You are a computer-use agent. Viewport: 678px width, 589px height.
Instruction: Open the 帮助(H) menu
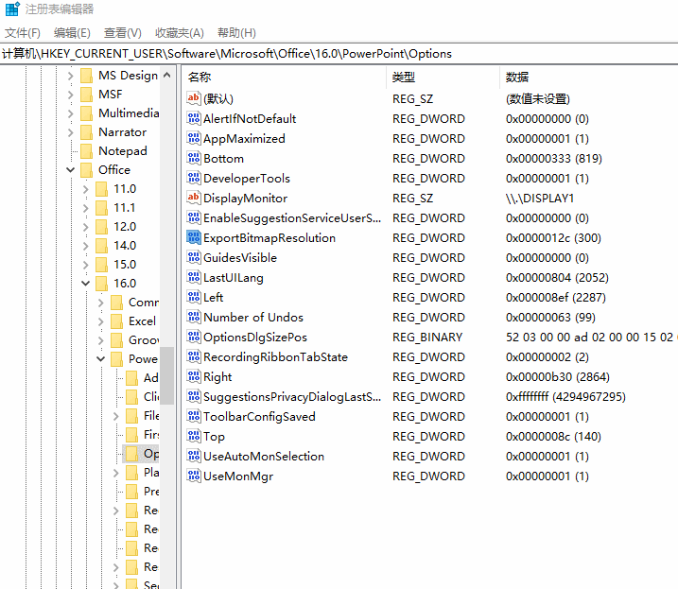tap(236, 33)
